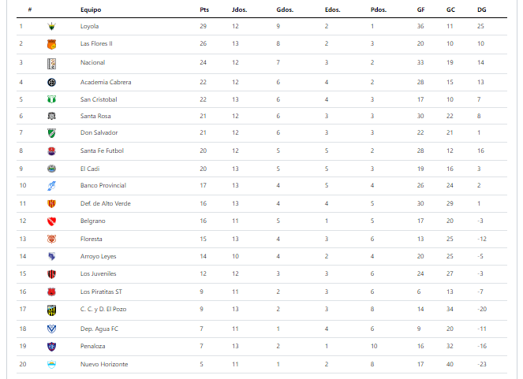Click the Belgrano red shield icon
This screenshot has width=523, height=379.
[51, 221]
